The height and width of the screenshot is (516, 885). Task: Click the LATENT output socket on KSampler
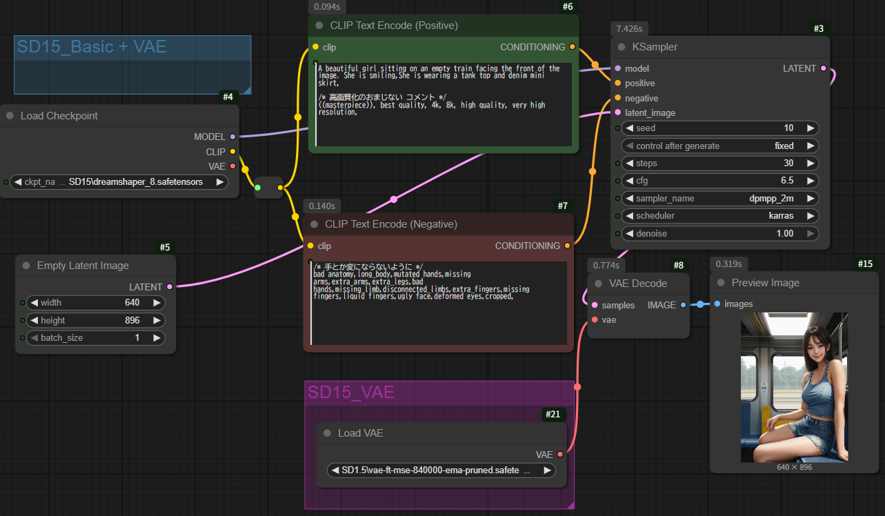[x=823, y=68]
